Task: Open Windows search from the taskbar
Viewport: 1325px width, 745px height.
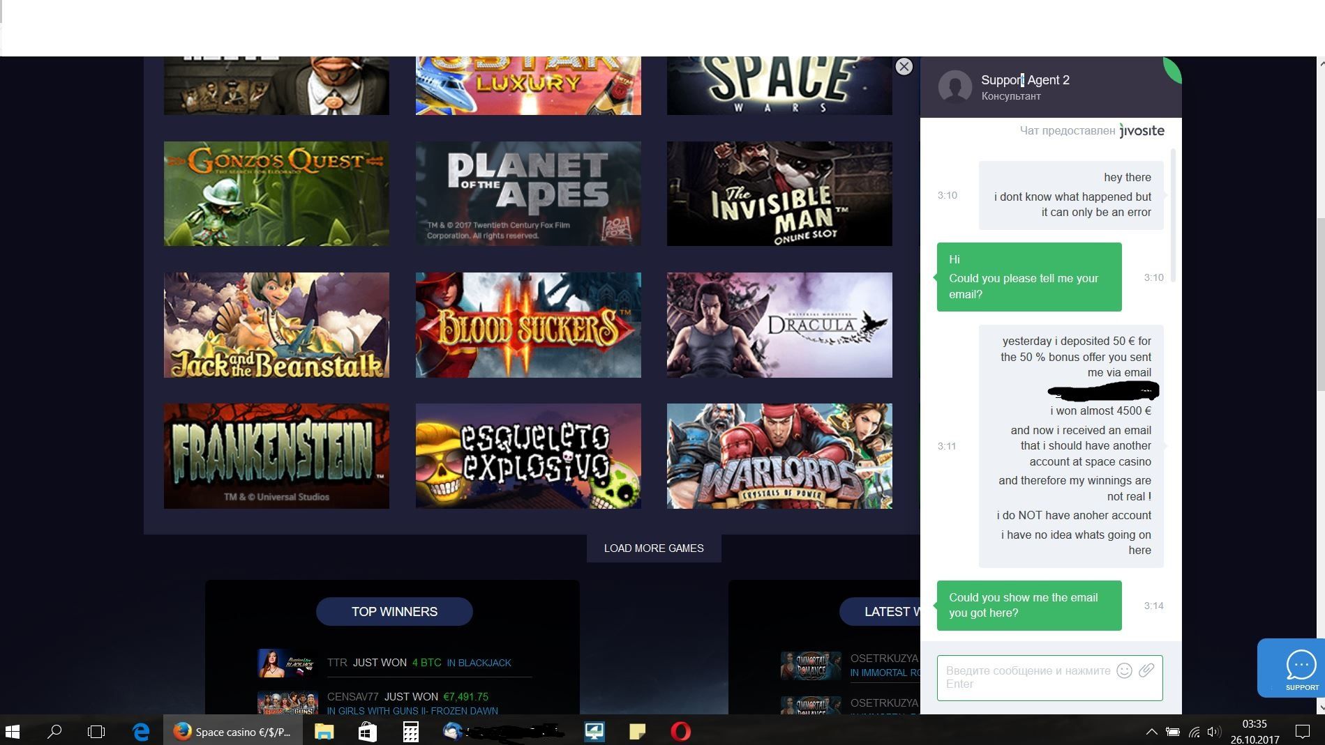Action: (x=54, y=731)
